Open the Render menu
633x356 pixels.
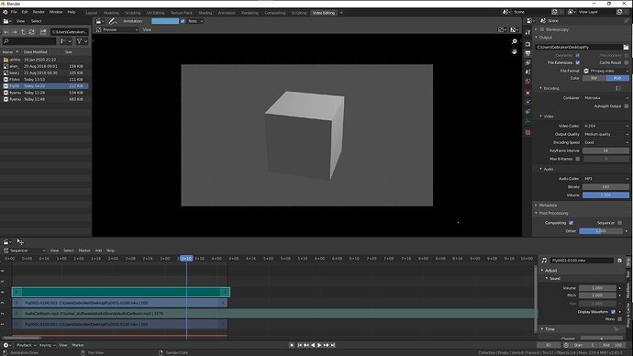pos(39,12)
